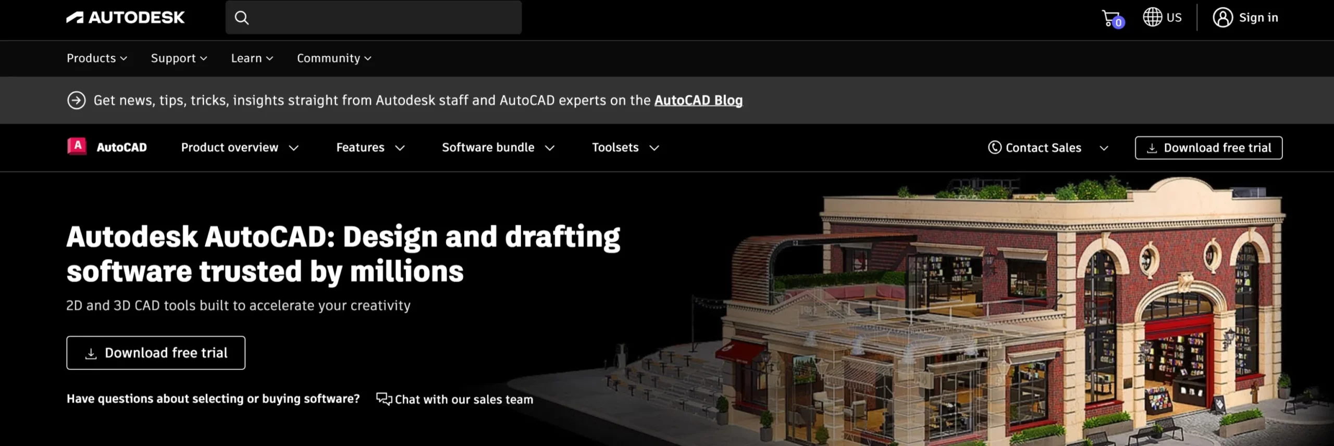Open the AutoCAD Blog link
1334x446 pixels.
click(698, 100)
